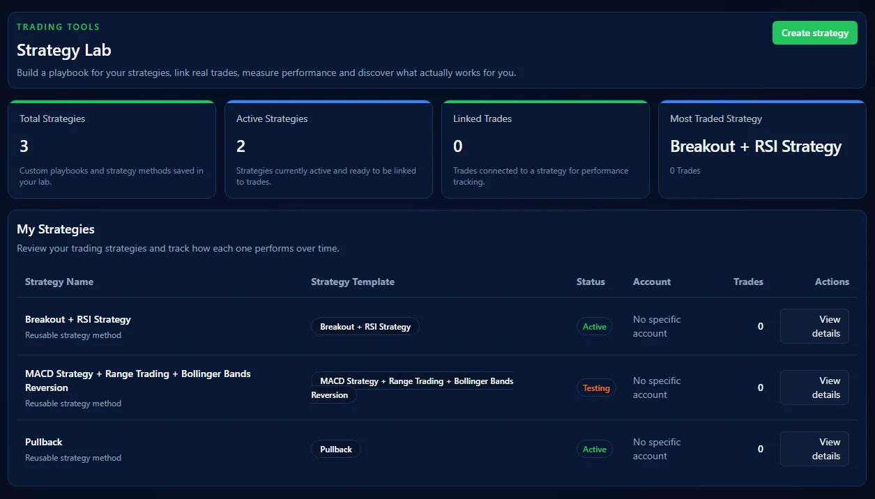
Task: Open View details for Pullback strategy
Action: click(x=814, y=449)
